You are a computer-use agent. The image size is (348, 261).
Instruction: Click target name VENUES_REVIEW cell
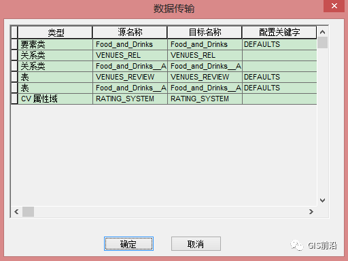point(205,77)
